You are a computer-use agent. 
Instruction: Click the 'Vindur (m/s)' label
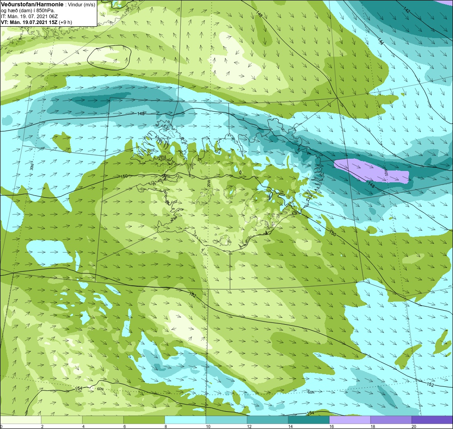[x=81, y=5]
